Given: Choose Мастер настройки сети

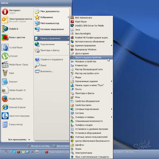Looking at the screenshot, I should coord(91,73).
